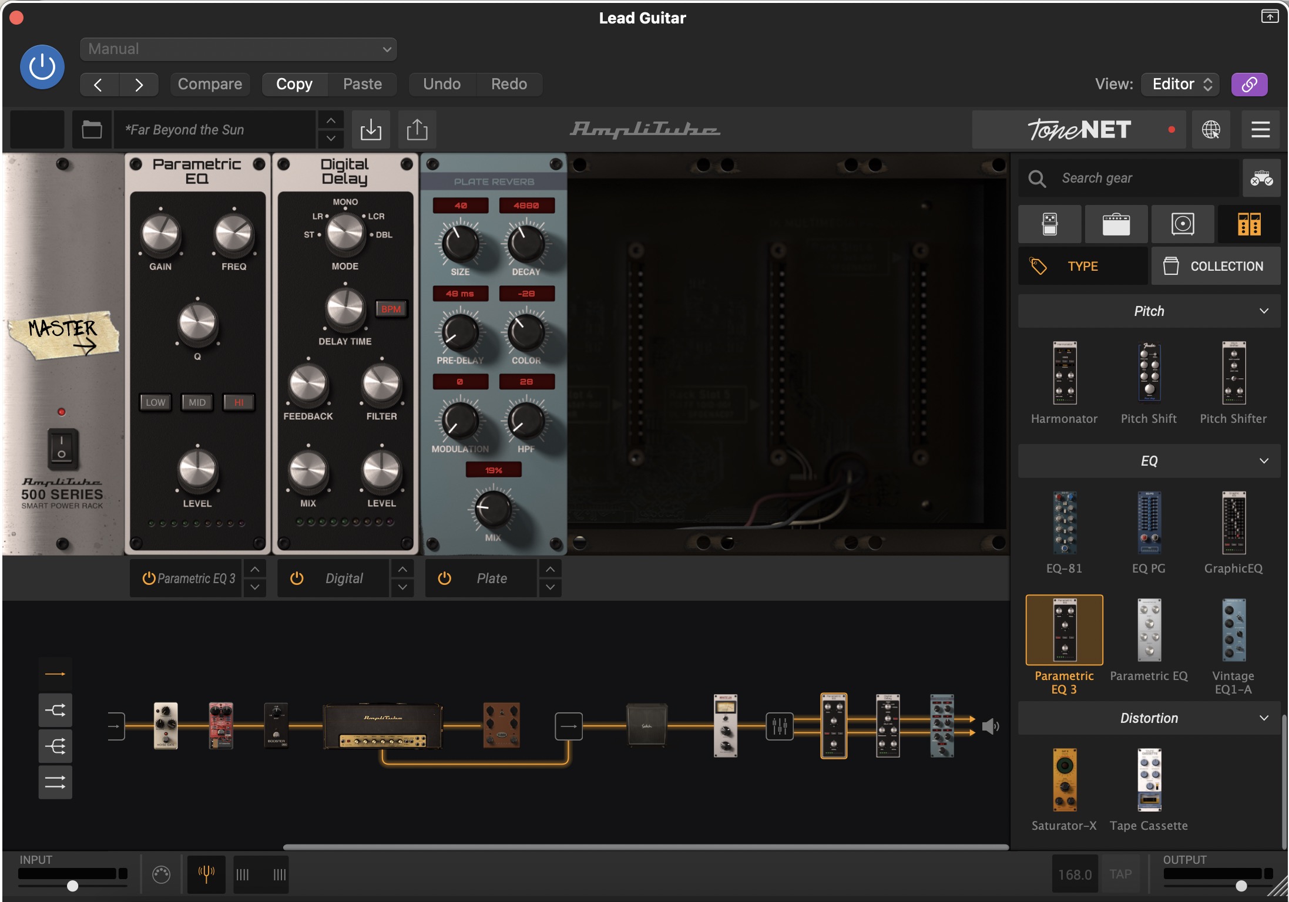Toggle Parametric EQ 3 slot power
Image resolution: width=1289 pixels, height=902 pixels.
click(149, 578)
